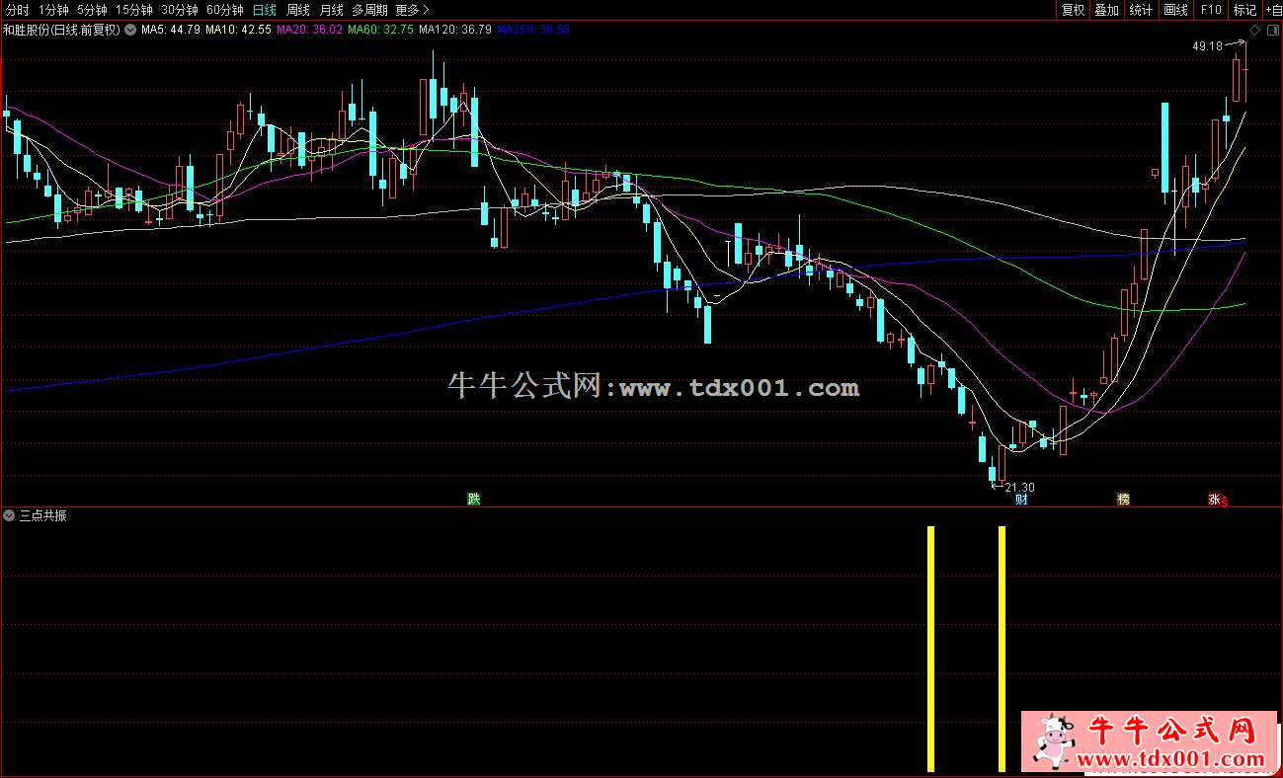Click the MA20: 36.02 indicator label
The height and width of the screenshot is (778, 1283).
[x=309, y=30]
